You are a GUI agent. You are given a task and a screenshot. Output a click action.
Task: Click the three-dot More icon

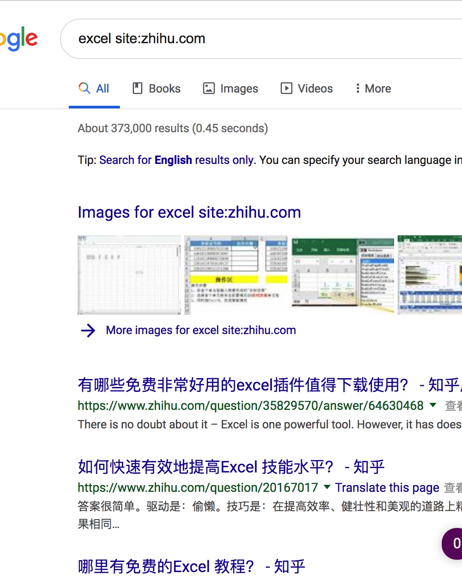pos(358,88)
